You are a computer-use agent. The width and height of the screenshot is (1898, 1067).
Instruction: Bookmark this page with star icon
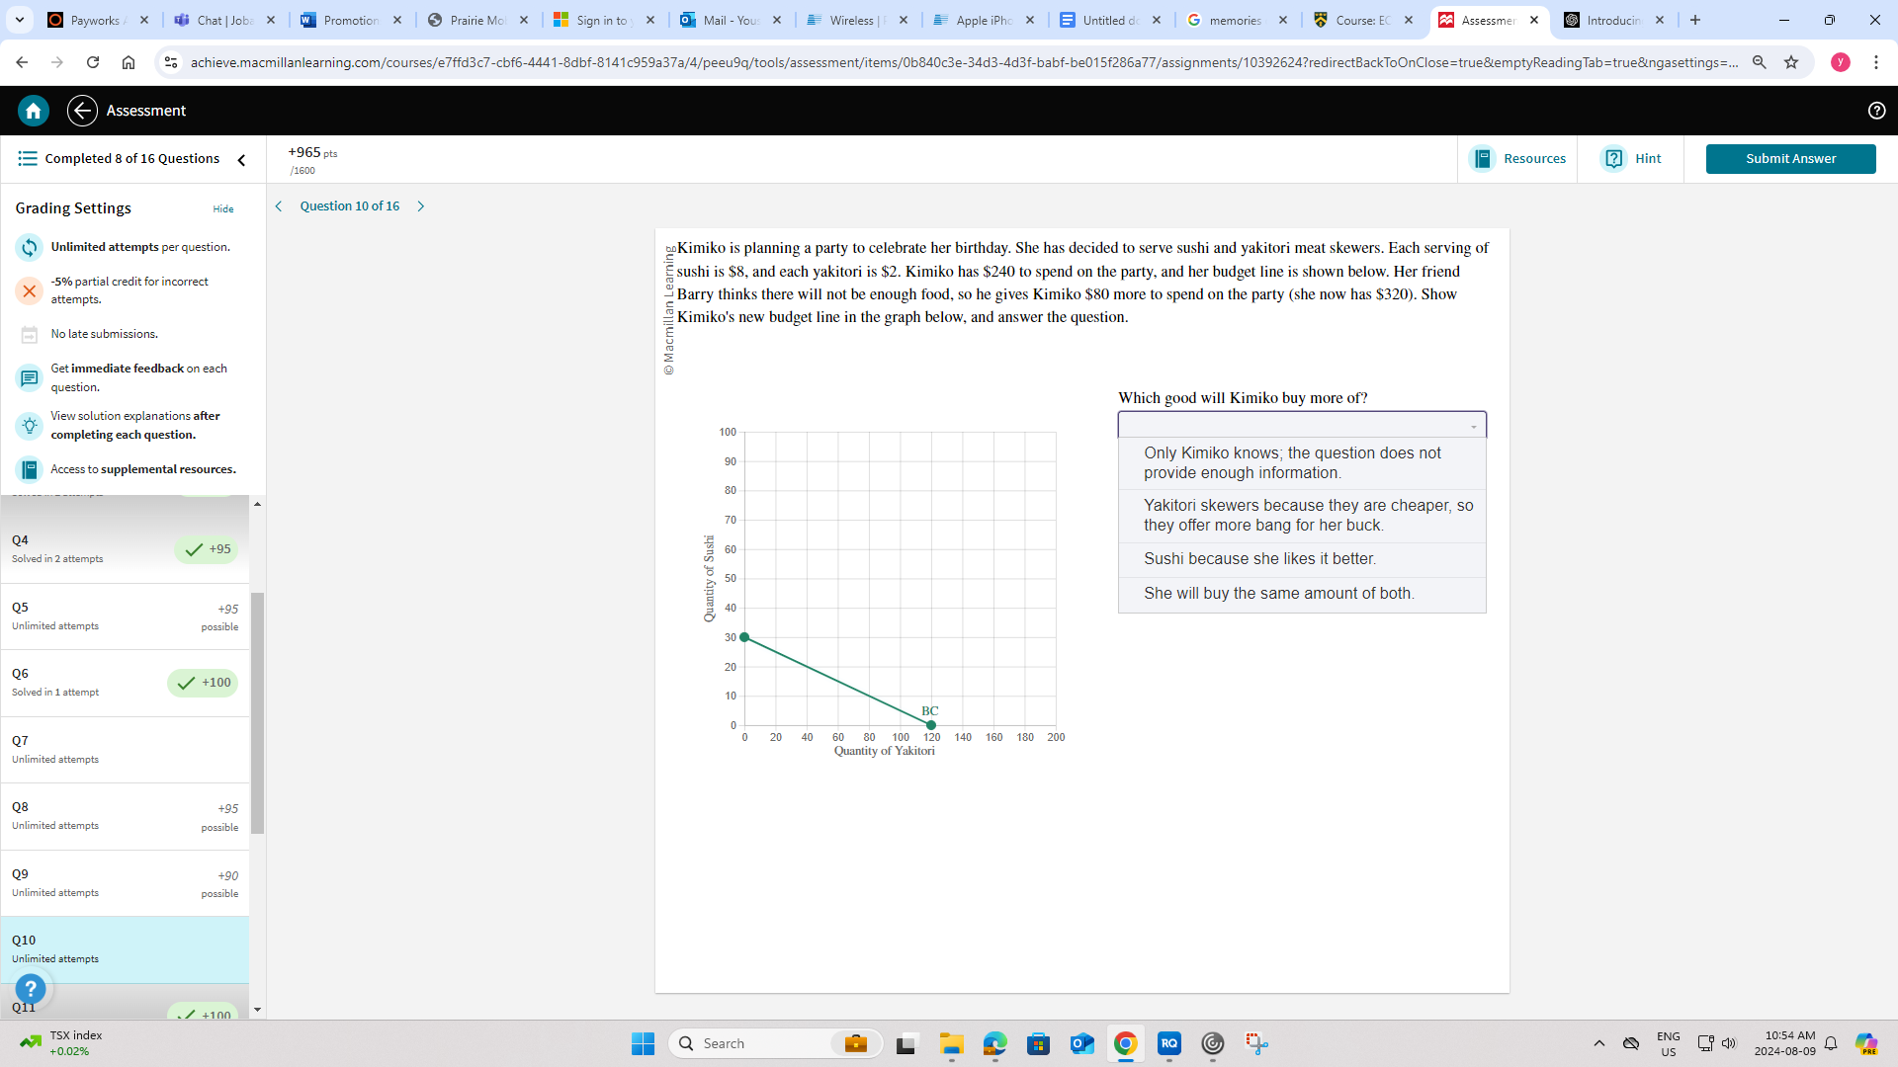[1791, 62]
